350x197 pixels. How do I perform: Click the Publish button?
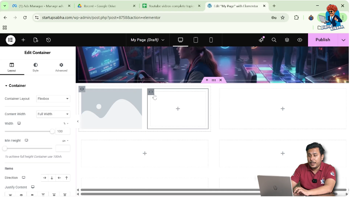(323, 40)
